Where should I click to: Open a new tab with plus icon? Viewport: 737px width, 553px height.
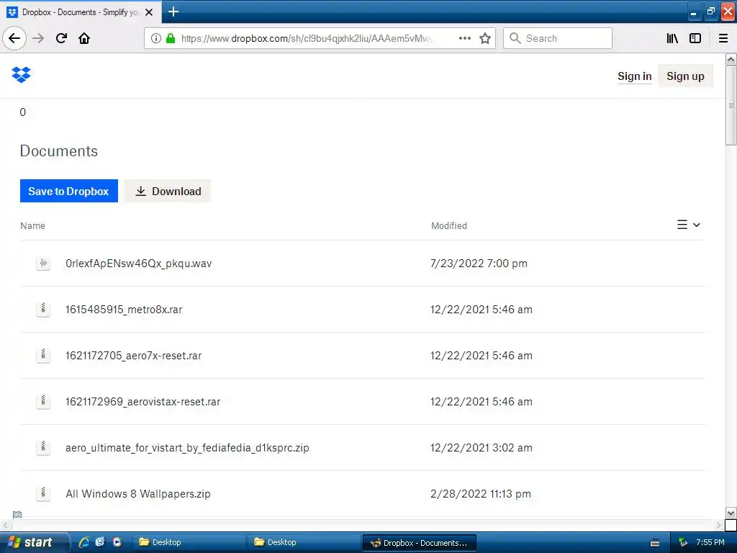(173, 12)
